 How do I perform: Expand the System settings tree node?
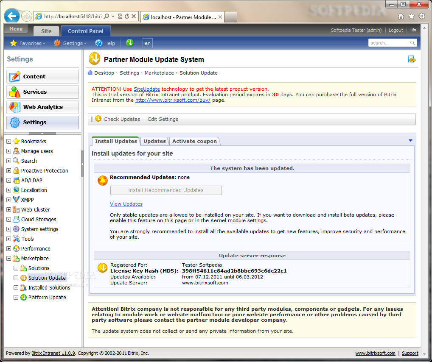click(x=8, y=229)
